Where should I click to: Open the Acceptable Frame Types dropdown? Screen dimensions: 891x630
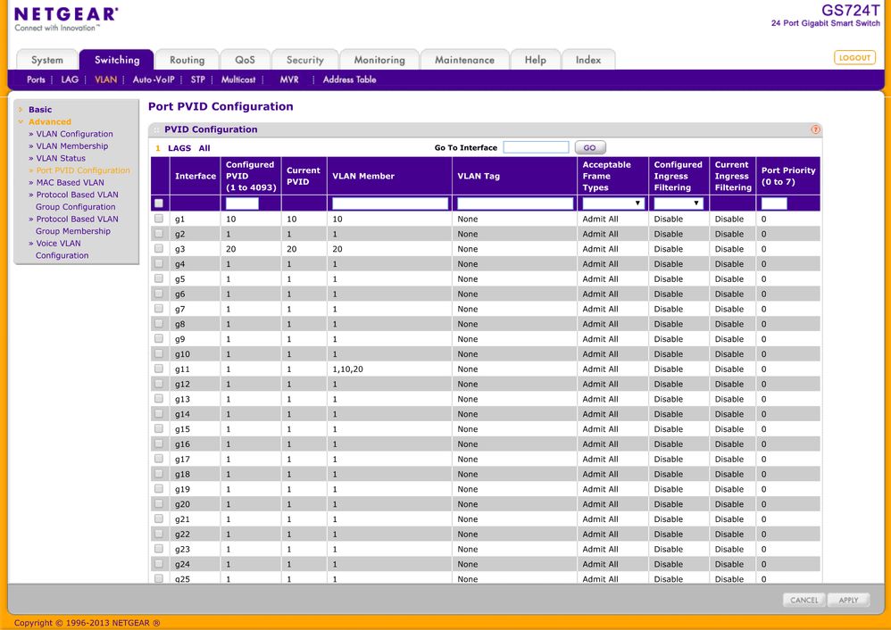click(613, 203)
